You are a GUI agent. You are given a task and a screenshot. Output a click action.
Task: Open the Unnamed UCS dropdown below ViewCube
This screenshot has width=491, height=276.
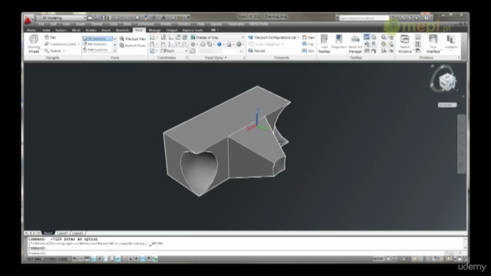pos(447,105)
